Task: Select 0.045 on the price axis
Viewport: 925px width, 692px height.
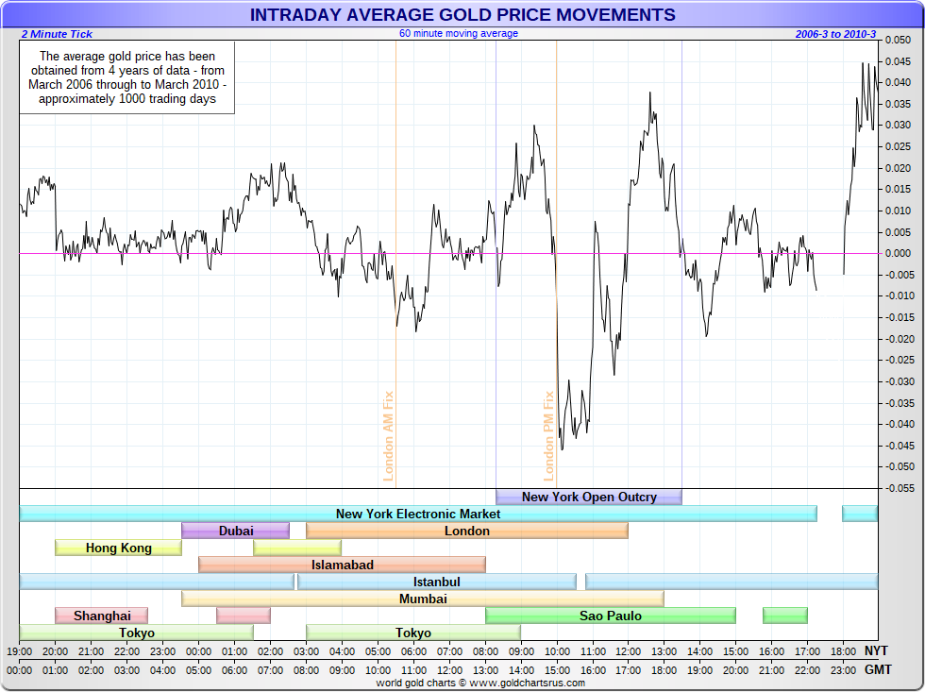Action: [898, 61]
